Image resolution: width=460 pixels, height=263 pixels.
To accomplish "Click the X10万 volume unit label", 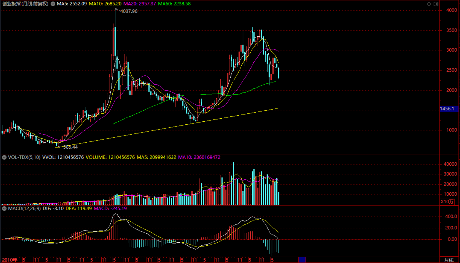I will pos(447,202).
